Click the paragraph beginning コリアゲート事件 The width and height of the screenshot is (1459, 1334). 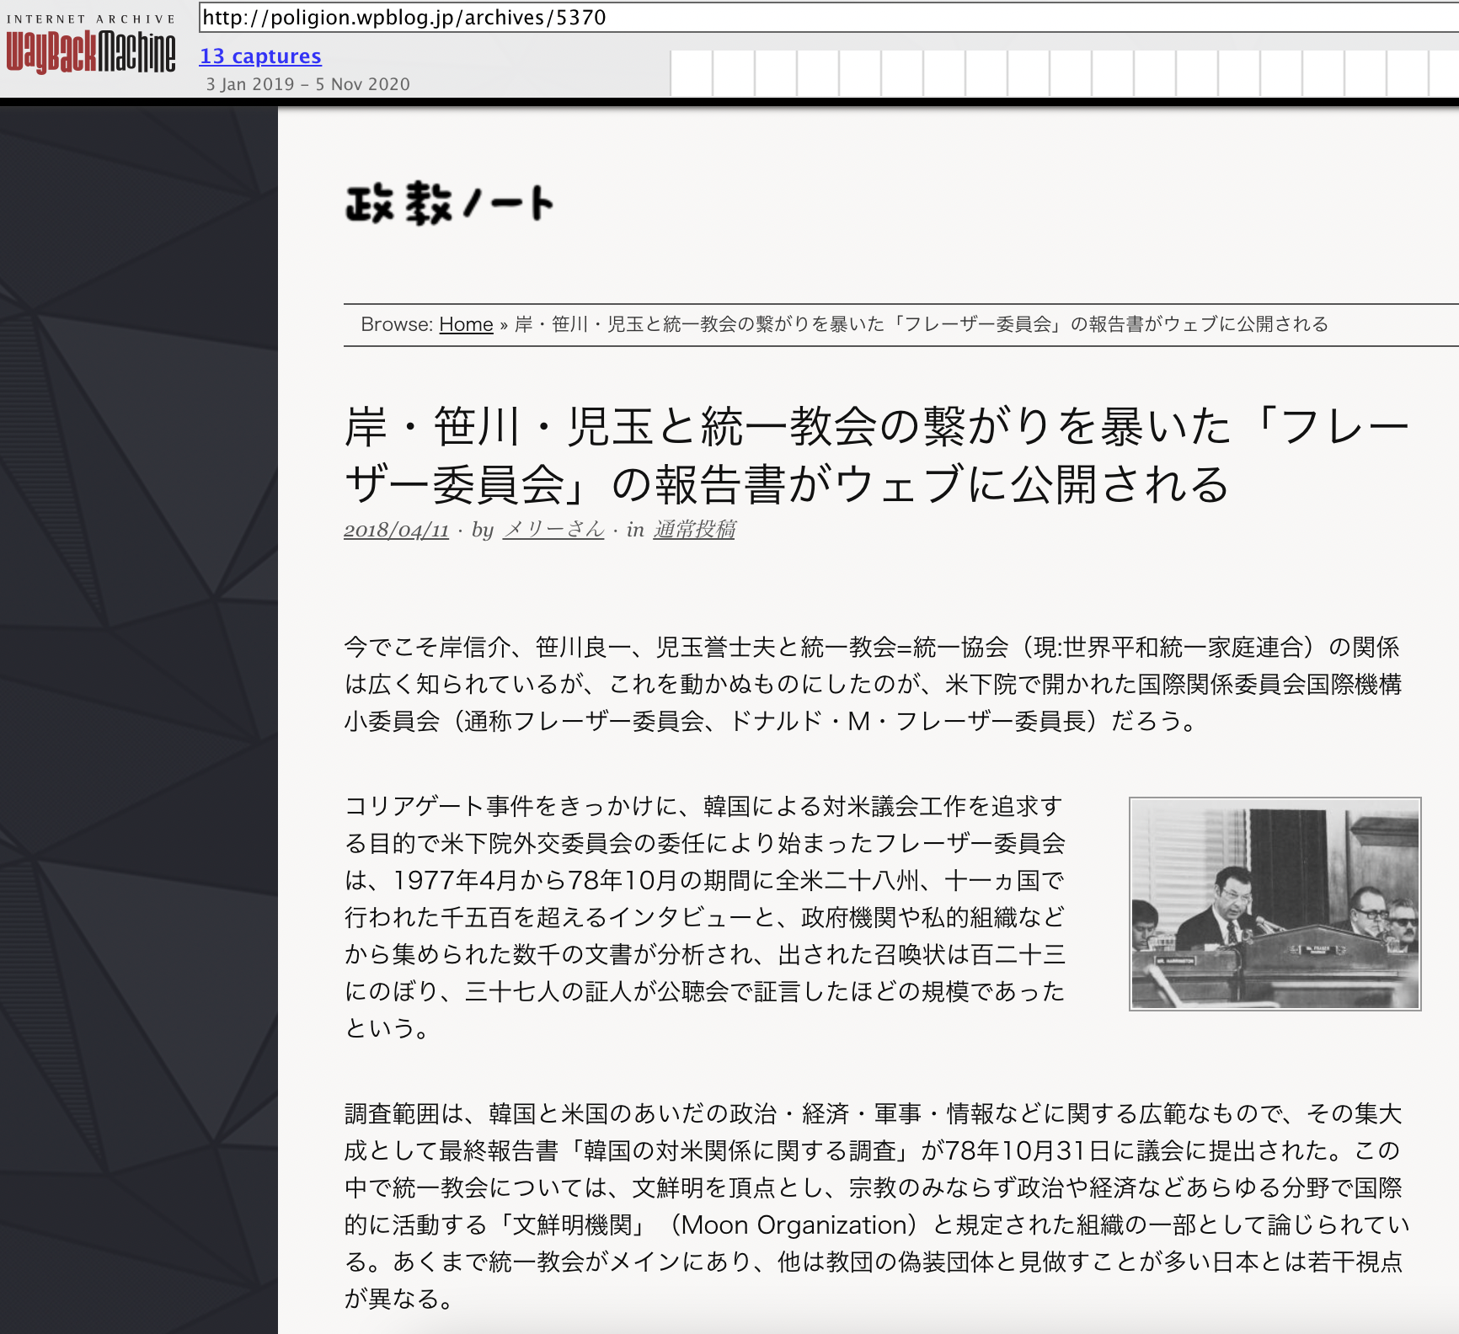point(705,917)
